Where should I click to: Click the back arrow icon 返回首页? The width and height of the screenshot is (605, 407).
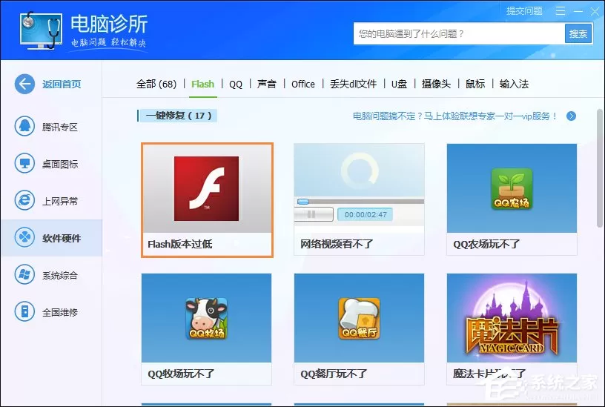[24, 84]
